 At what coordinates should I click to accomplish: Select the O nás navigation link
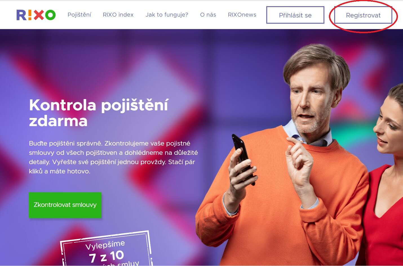tap(208, 15)
